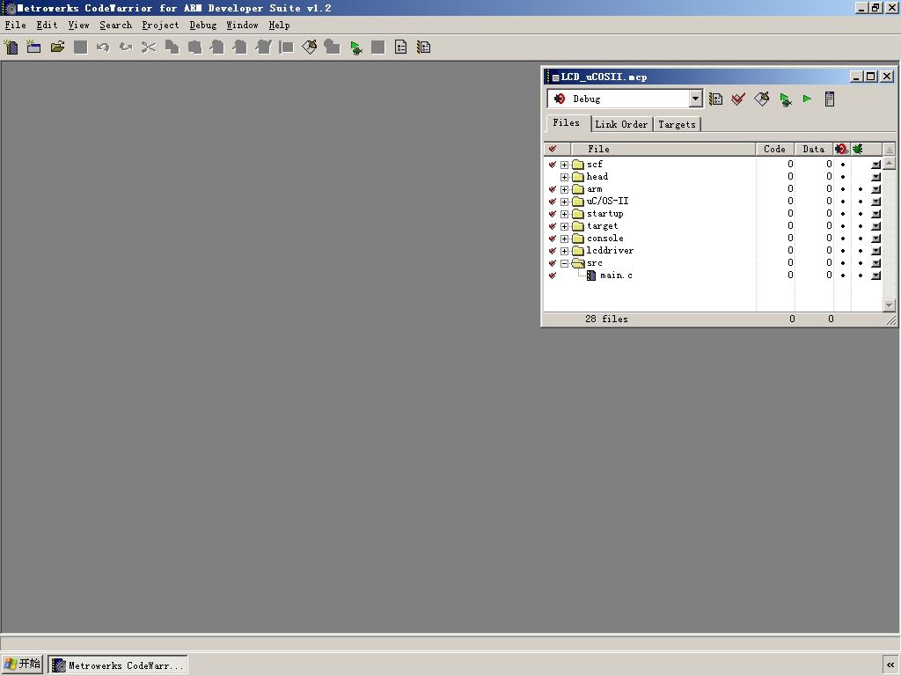Open a file with the toolbar folder icon

pyautogui.click(x=57, y=48)
